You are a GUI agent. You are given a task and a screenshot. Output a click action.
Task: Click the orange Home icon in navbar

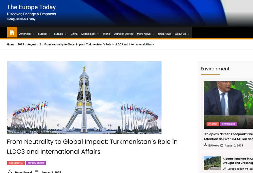(12, 32)
